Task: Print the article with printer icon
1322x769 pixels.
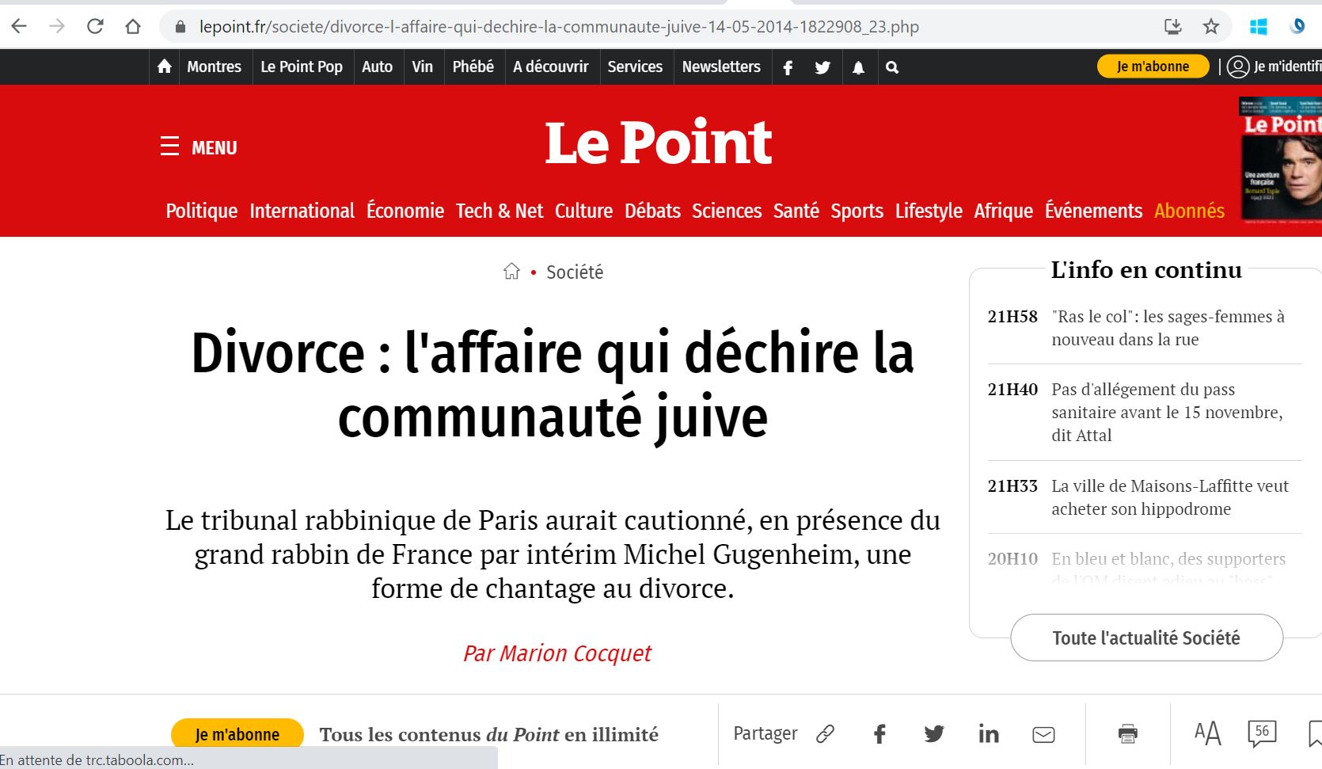Action: point(1128,734)
